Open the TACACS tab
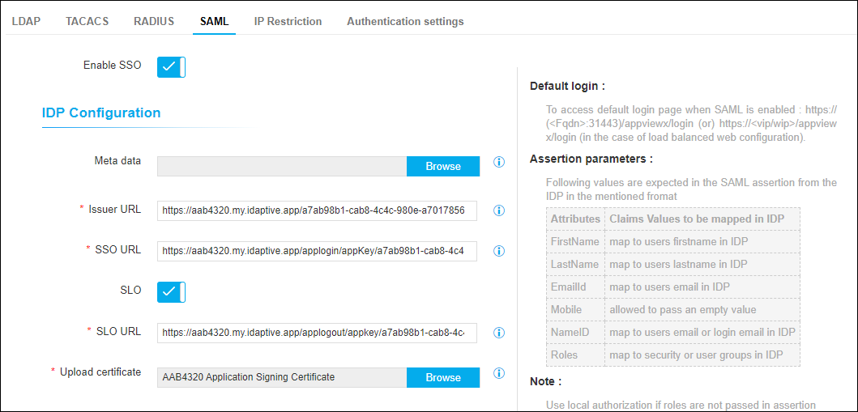This screenshot has height=412, width=858. [87, 22]
